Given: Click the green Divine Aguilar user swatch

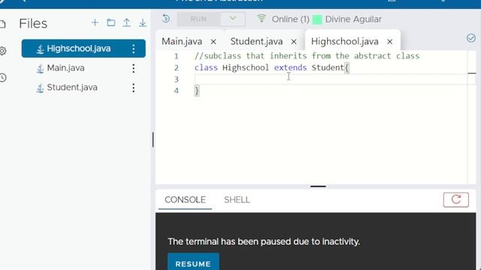Looking at the screenshot, I should tap(317, 19).
